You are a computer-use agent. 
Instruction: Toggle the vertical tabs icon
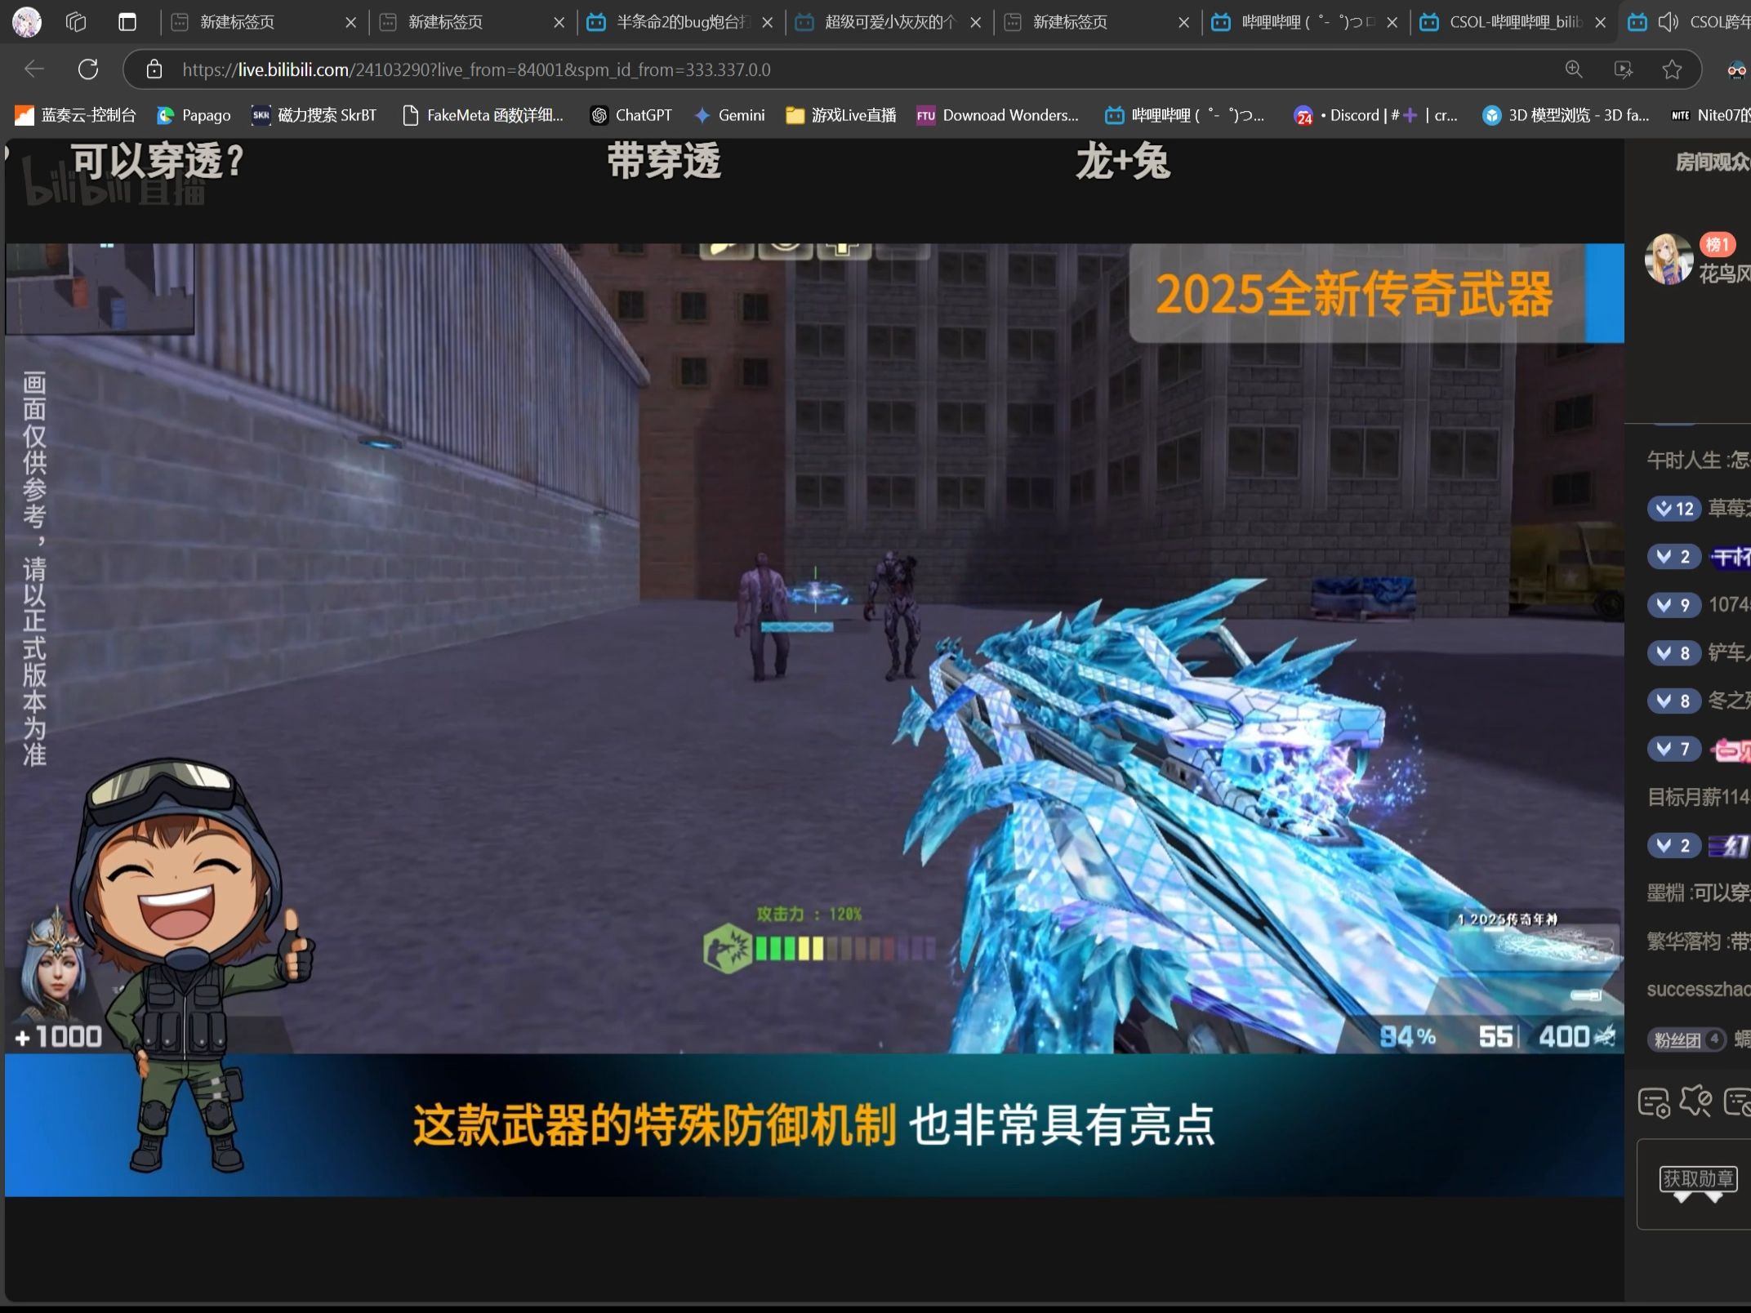(127, 22)
